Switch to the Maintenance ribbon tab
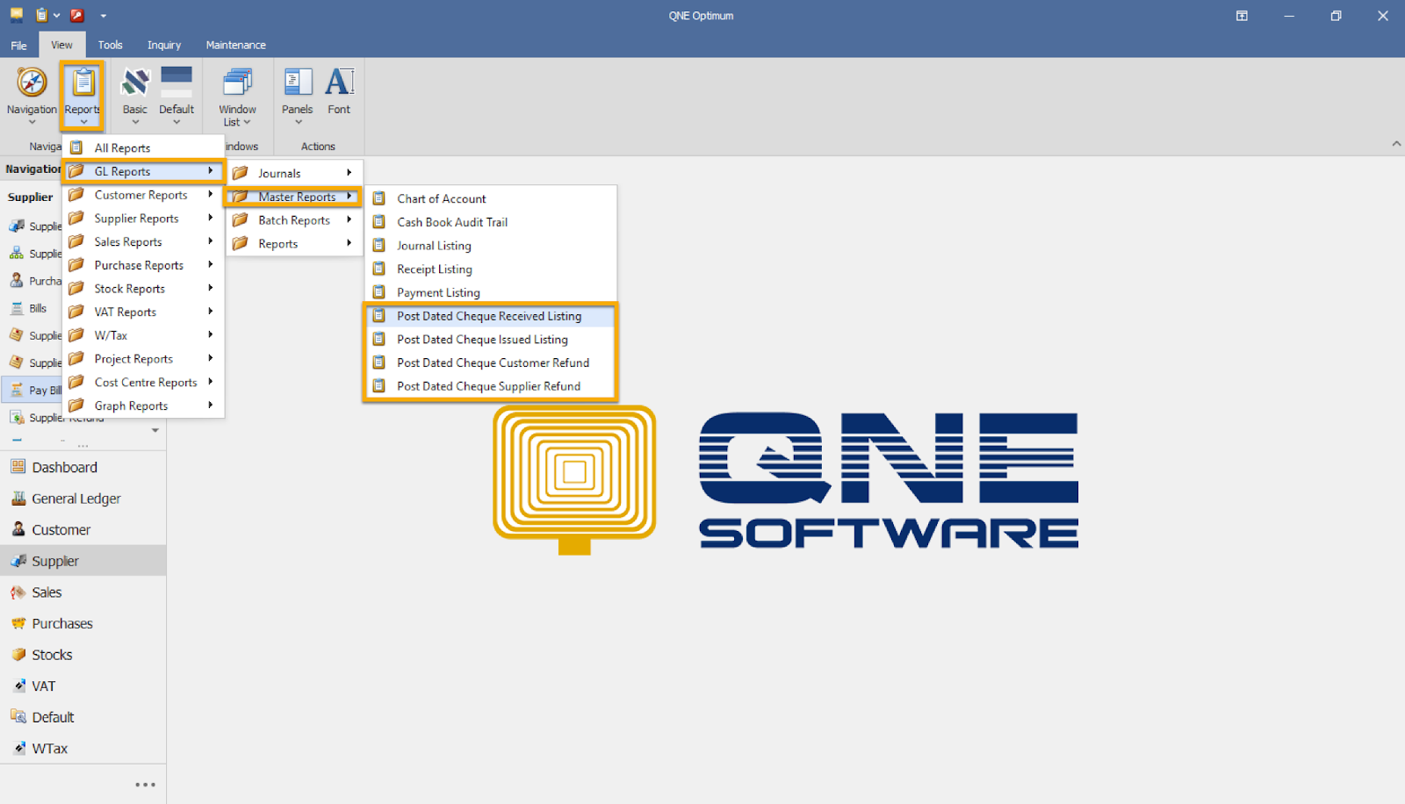The image size is (1405, 804). tap(236, 45)
